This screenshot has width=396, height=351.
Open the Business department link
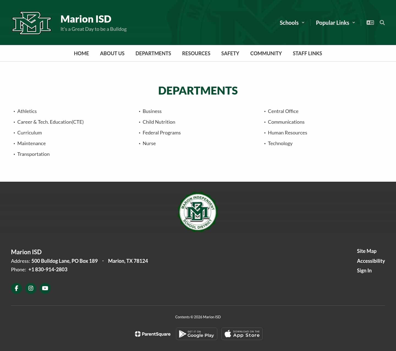tap(152, 111)
